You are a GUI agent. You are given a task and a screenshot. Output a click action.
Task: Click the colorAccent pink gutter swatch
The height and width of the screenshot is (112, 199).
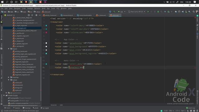[46, 32]
